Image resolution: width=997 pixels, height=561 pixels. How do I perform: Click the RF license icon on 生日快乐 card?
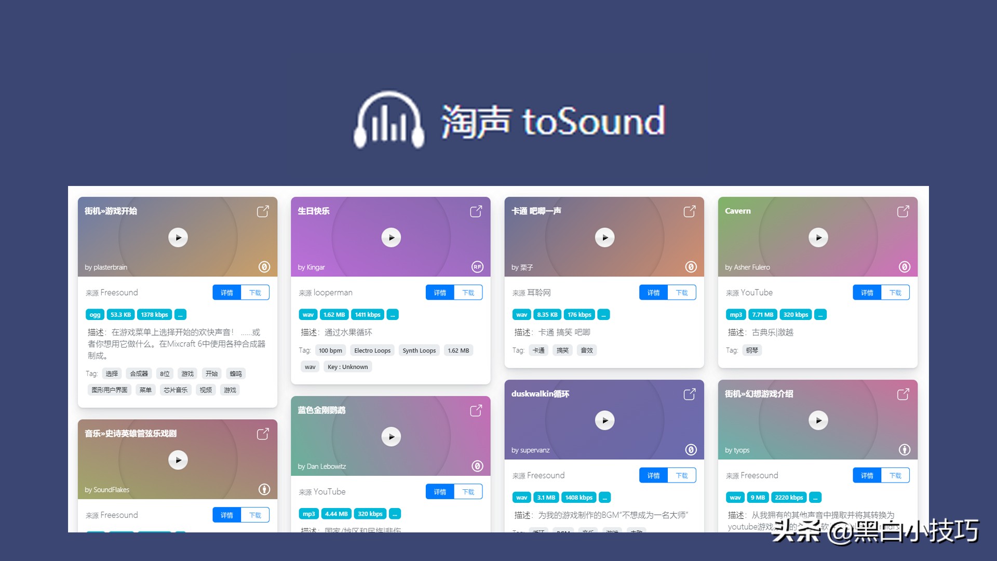477,266
